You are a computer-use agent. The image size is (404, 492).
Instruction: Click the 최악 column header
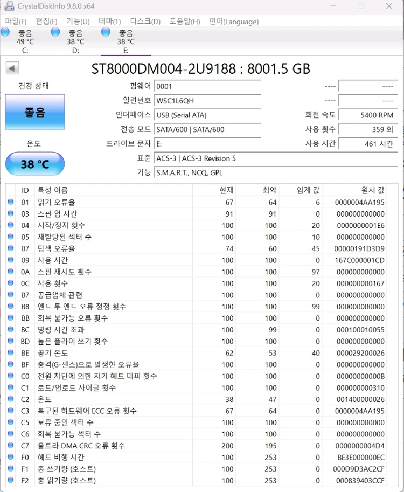pyautogui.click(x=257, y=190)
